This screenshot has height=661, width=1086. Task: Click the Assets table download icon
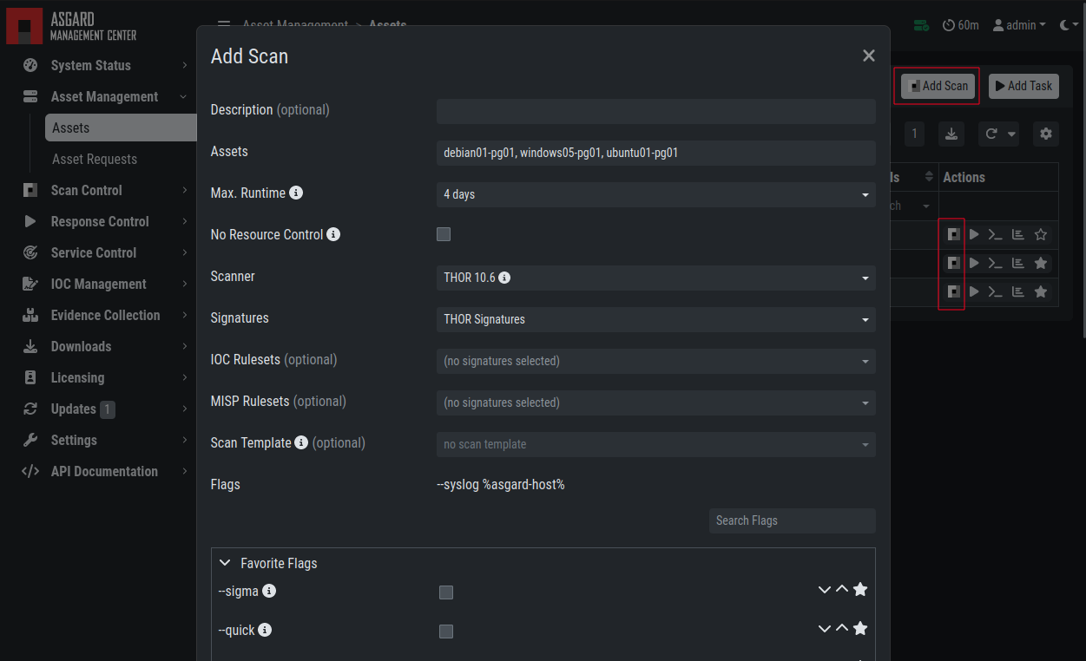tap(951, 134)
